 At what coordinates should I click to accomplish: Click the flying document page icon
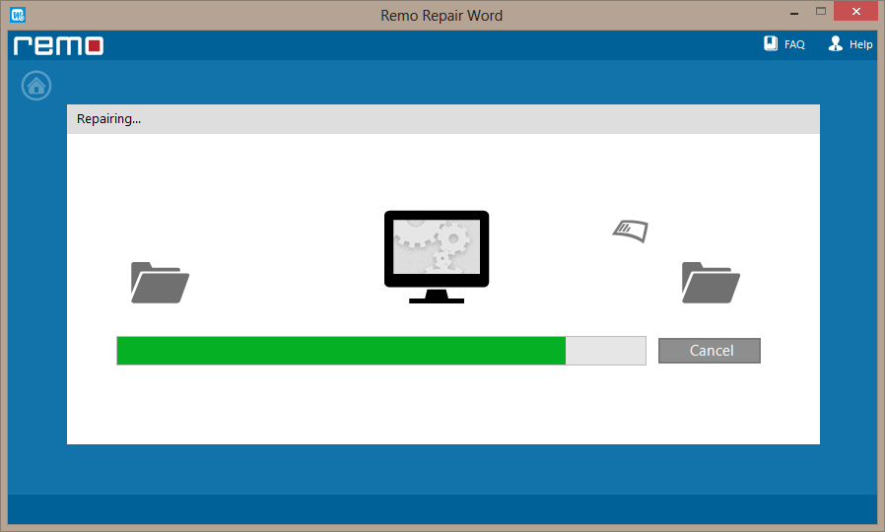tap(631, 231)
